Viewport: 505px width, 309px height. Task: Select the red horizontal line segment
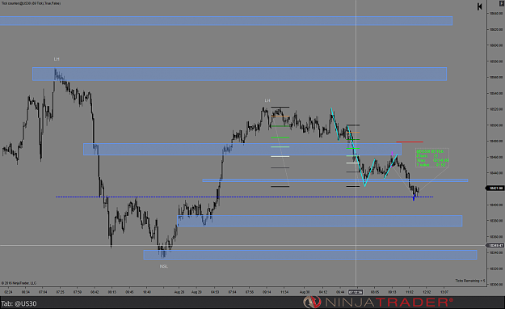point(410,142)
